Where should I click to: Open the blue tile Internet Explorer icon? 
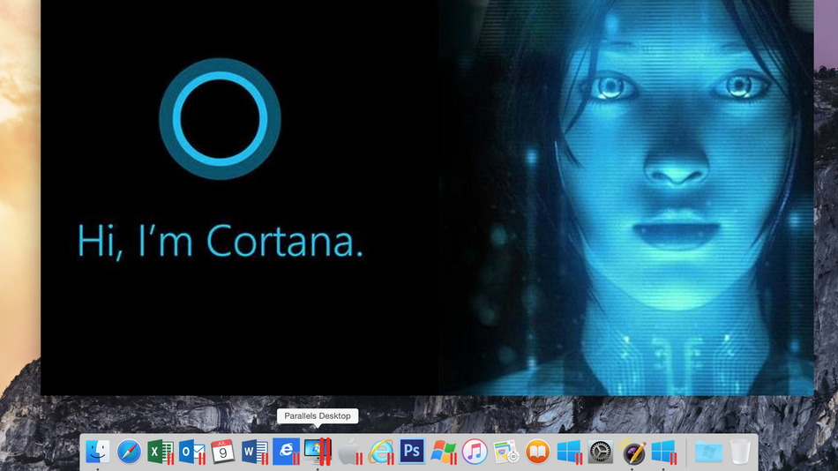click(x=286, y=452)
